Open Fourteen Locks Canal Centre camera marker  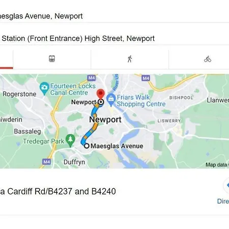click(x=44, y=89)
